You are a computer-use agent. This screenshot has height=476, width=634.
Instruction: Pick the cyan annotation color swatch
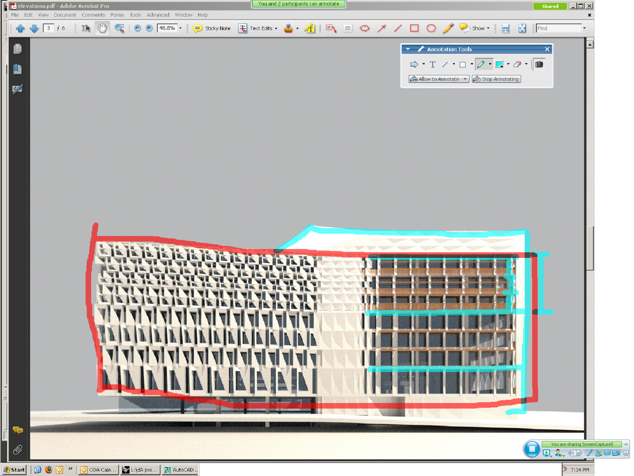coord(499,64)
